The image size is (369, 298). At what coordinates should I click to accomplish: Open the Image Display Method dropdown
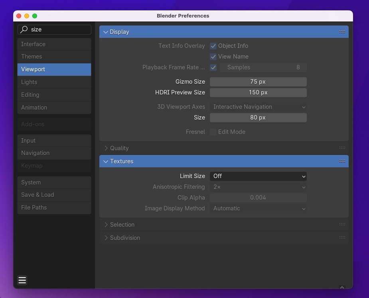[x=258, y=208]
